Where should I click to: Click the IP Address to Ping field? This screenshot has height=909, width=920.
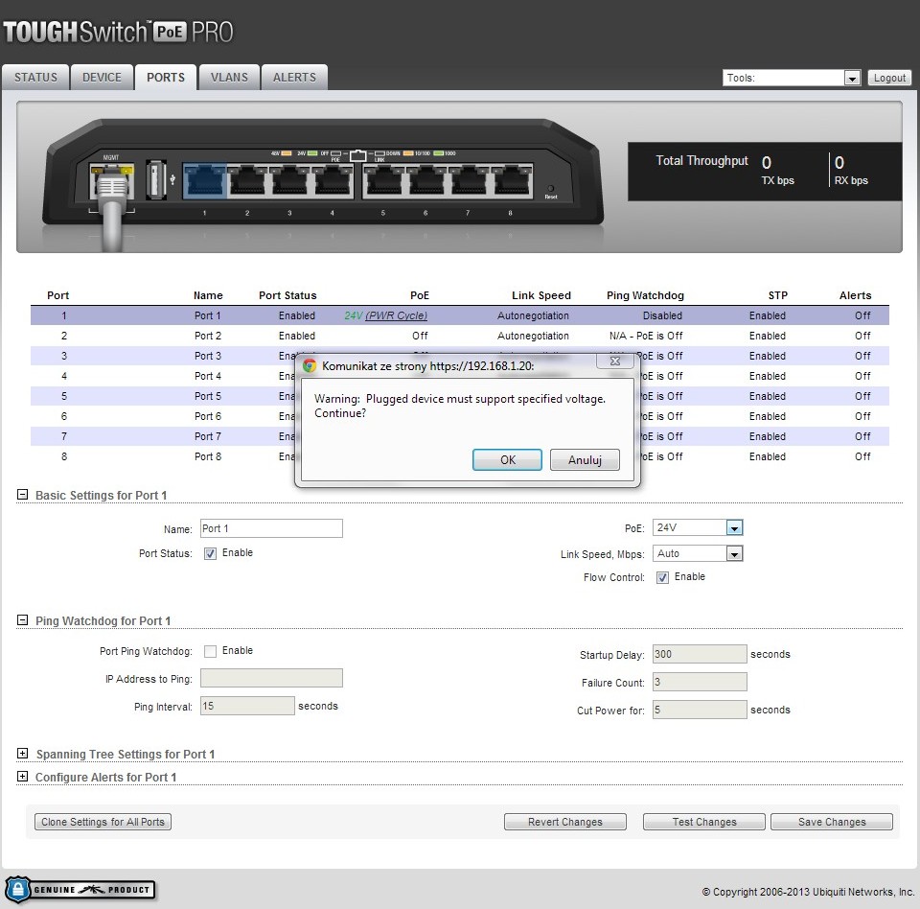click(x=271, y=678)
